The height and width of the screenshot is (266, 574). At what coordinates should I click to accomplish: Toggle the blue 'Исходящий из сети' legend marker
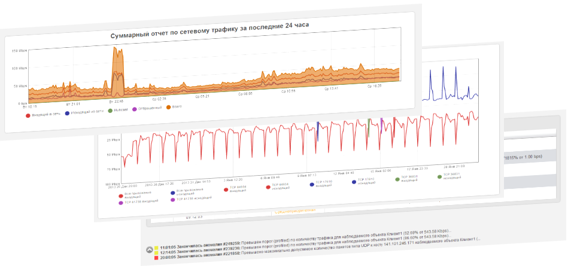tap(67, 113)
